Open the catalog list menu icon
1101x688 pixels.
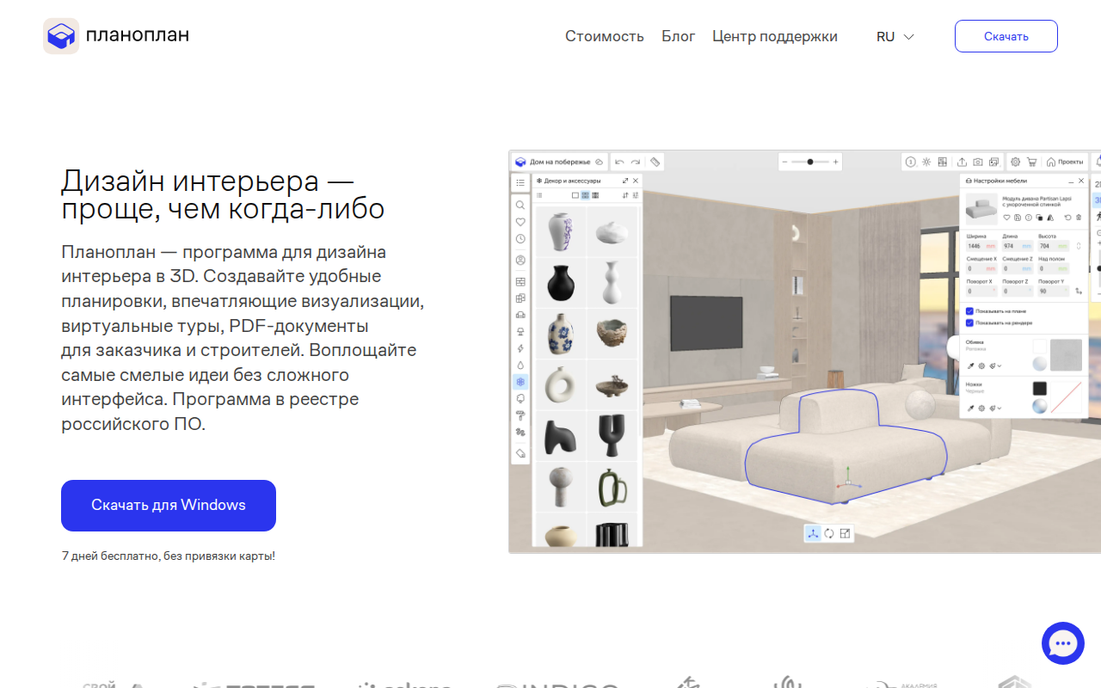click(520, 182)
